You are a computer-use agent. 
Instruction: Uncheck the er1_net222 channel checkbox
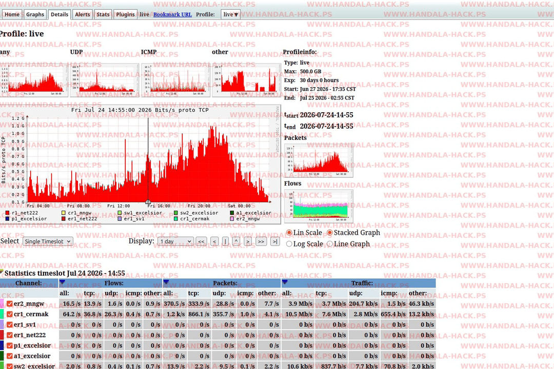(10, 335)
